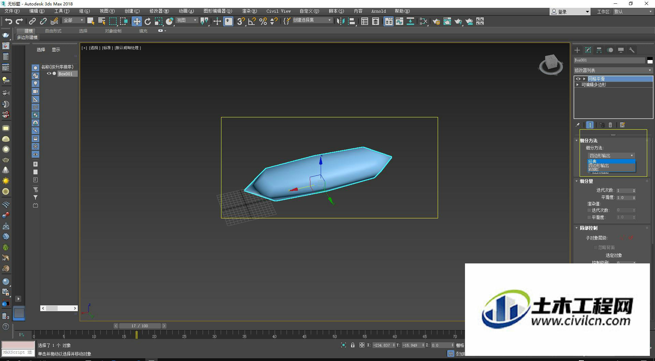Activate Select and Move tool
Image resolution: width=655 pixels, height=361 pixels.
[136, 21]
